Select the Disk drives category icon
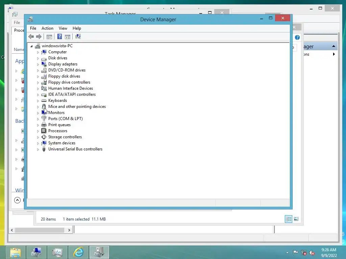Screen dimensions: 346x259 click(44, 58)
